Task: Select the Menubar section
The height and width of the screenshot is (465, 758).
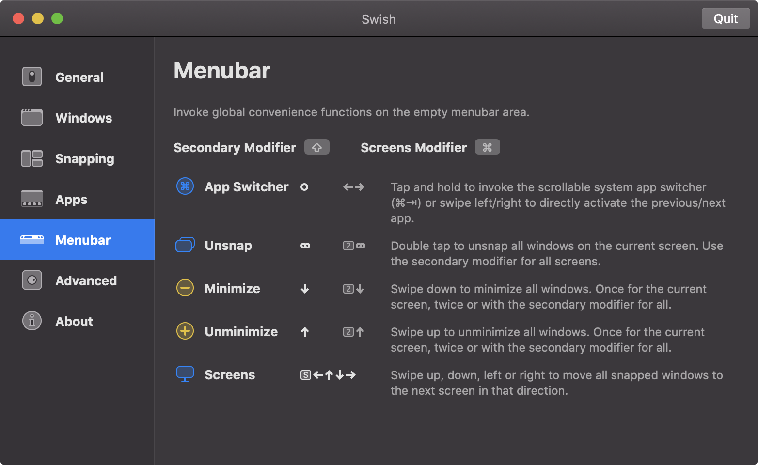Action: tap(78, 239)
